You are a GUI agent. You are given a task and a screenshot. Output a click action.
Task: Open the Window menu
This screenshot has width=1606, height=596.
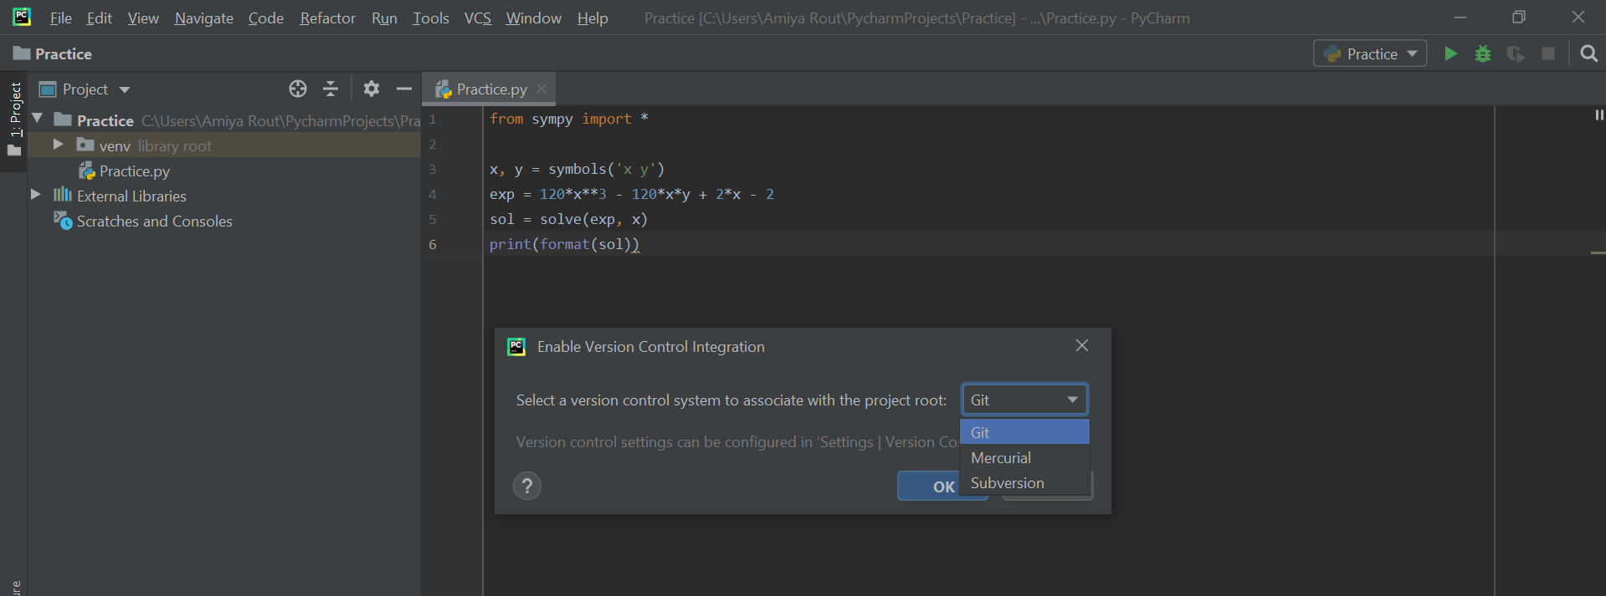533,18
